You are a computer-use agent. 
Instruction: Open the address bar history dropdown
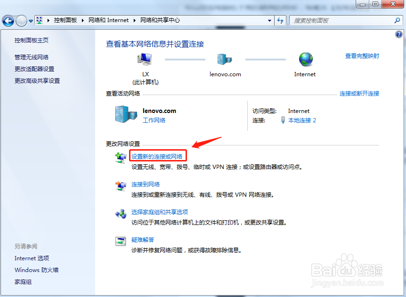[269, 20]
